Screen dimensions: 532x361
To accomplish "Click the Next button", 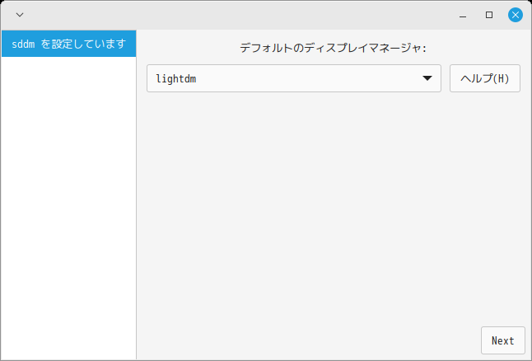I will (502, 340).
